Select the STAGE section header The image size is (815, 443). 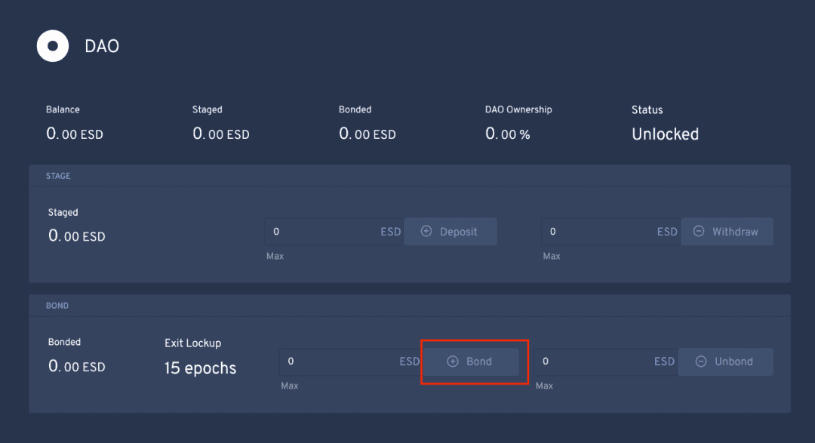tap(58, 176)
